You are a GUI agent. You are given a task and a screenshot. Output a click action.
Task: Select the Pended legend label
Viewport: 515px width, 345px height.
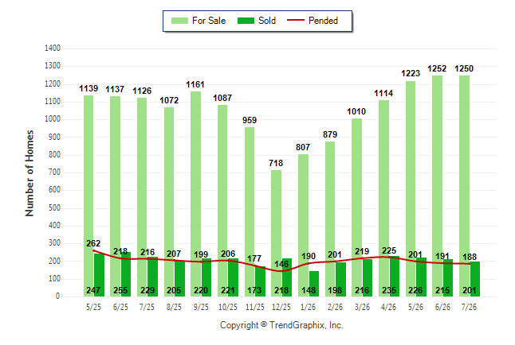pos(323,21)
